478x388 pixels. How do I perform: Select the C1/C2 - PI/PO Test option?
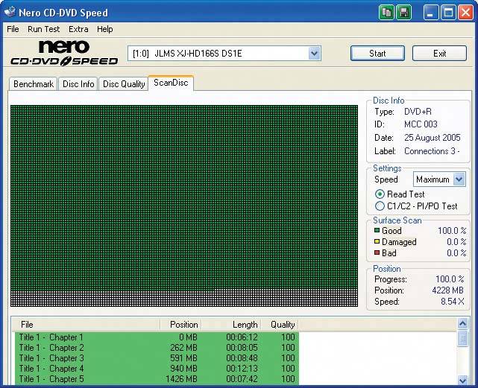380,206
